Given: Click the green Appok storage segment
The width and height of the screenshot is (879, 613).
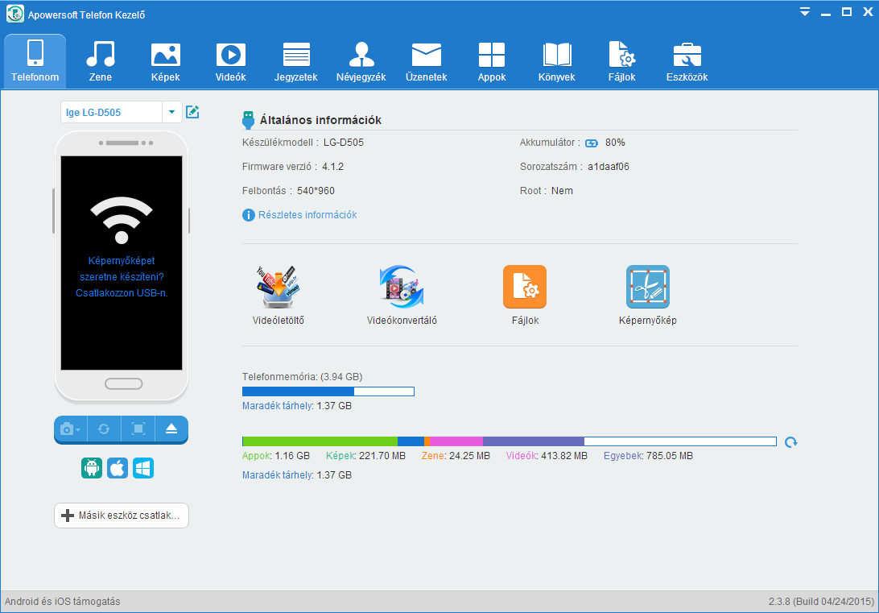Looking at the screenshot, I should click(x=320, y=441).
